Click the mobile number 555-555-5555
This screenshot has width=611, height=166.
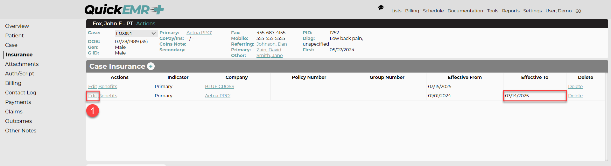(271, 38)
